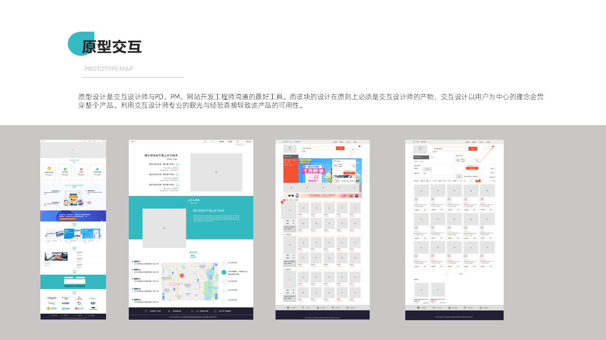The height and width of the screenshot is (340, 606).
Task: Open the dropdown under second prototype's navigation bar
Action: click(x=240, y=144)
